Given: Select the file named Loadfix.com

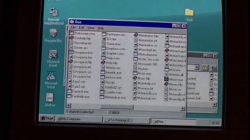Looking at the screenshot, I should (x=113, y=92).
